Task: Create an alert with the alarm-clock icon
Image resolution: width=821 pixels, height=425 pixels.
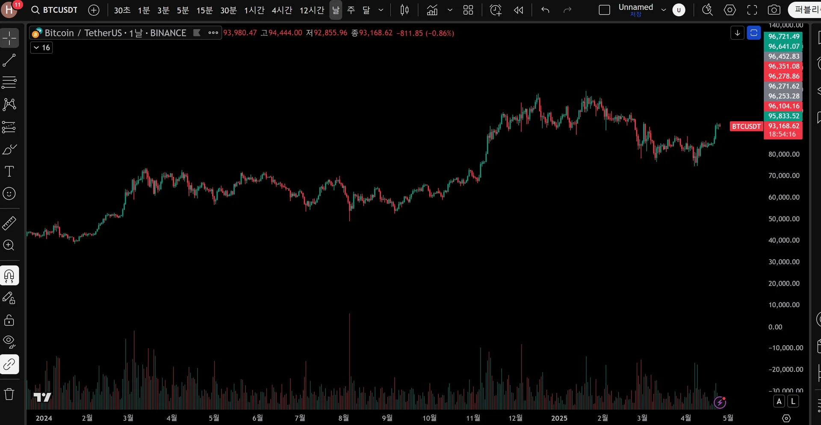Action: 496,10
